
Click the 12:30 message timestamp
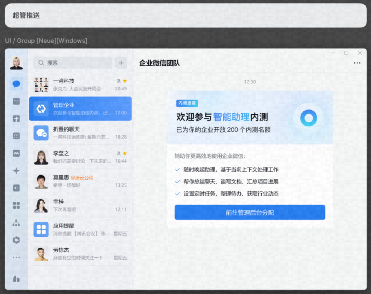pos(250,82)
